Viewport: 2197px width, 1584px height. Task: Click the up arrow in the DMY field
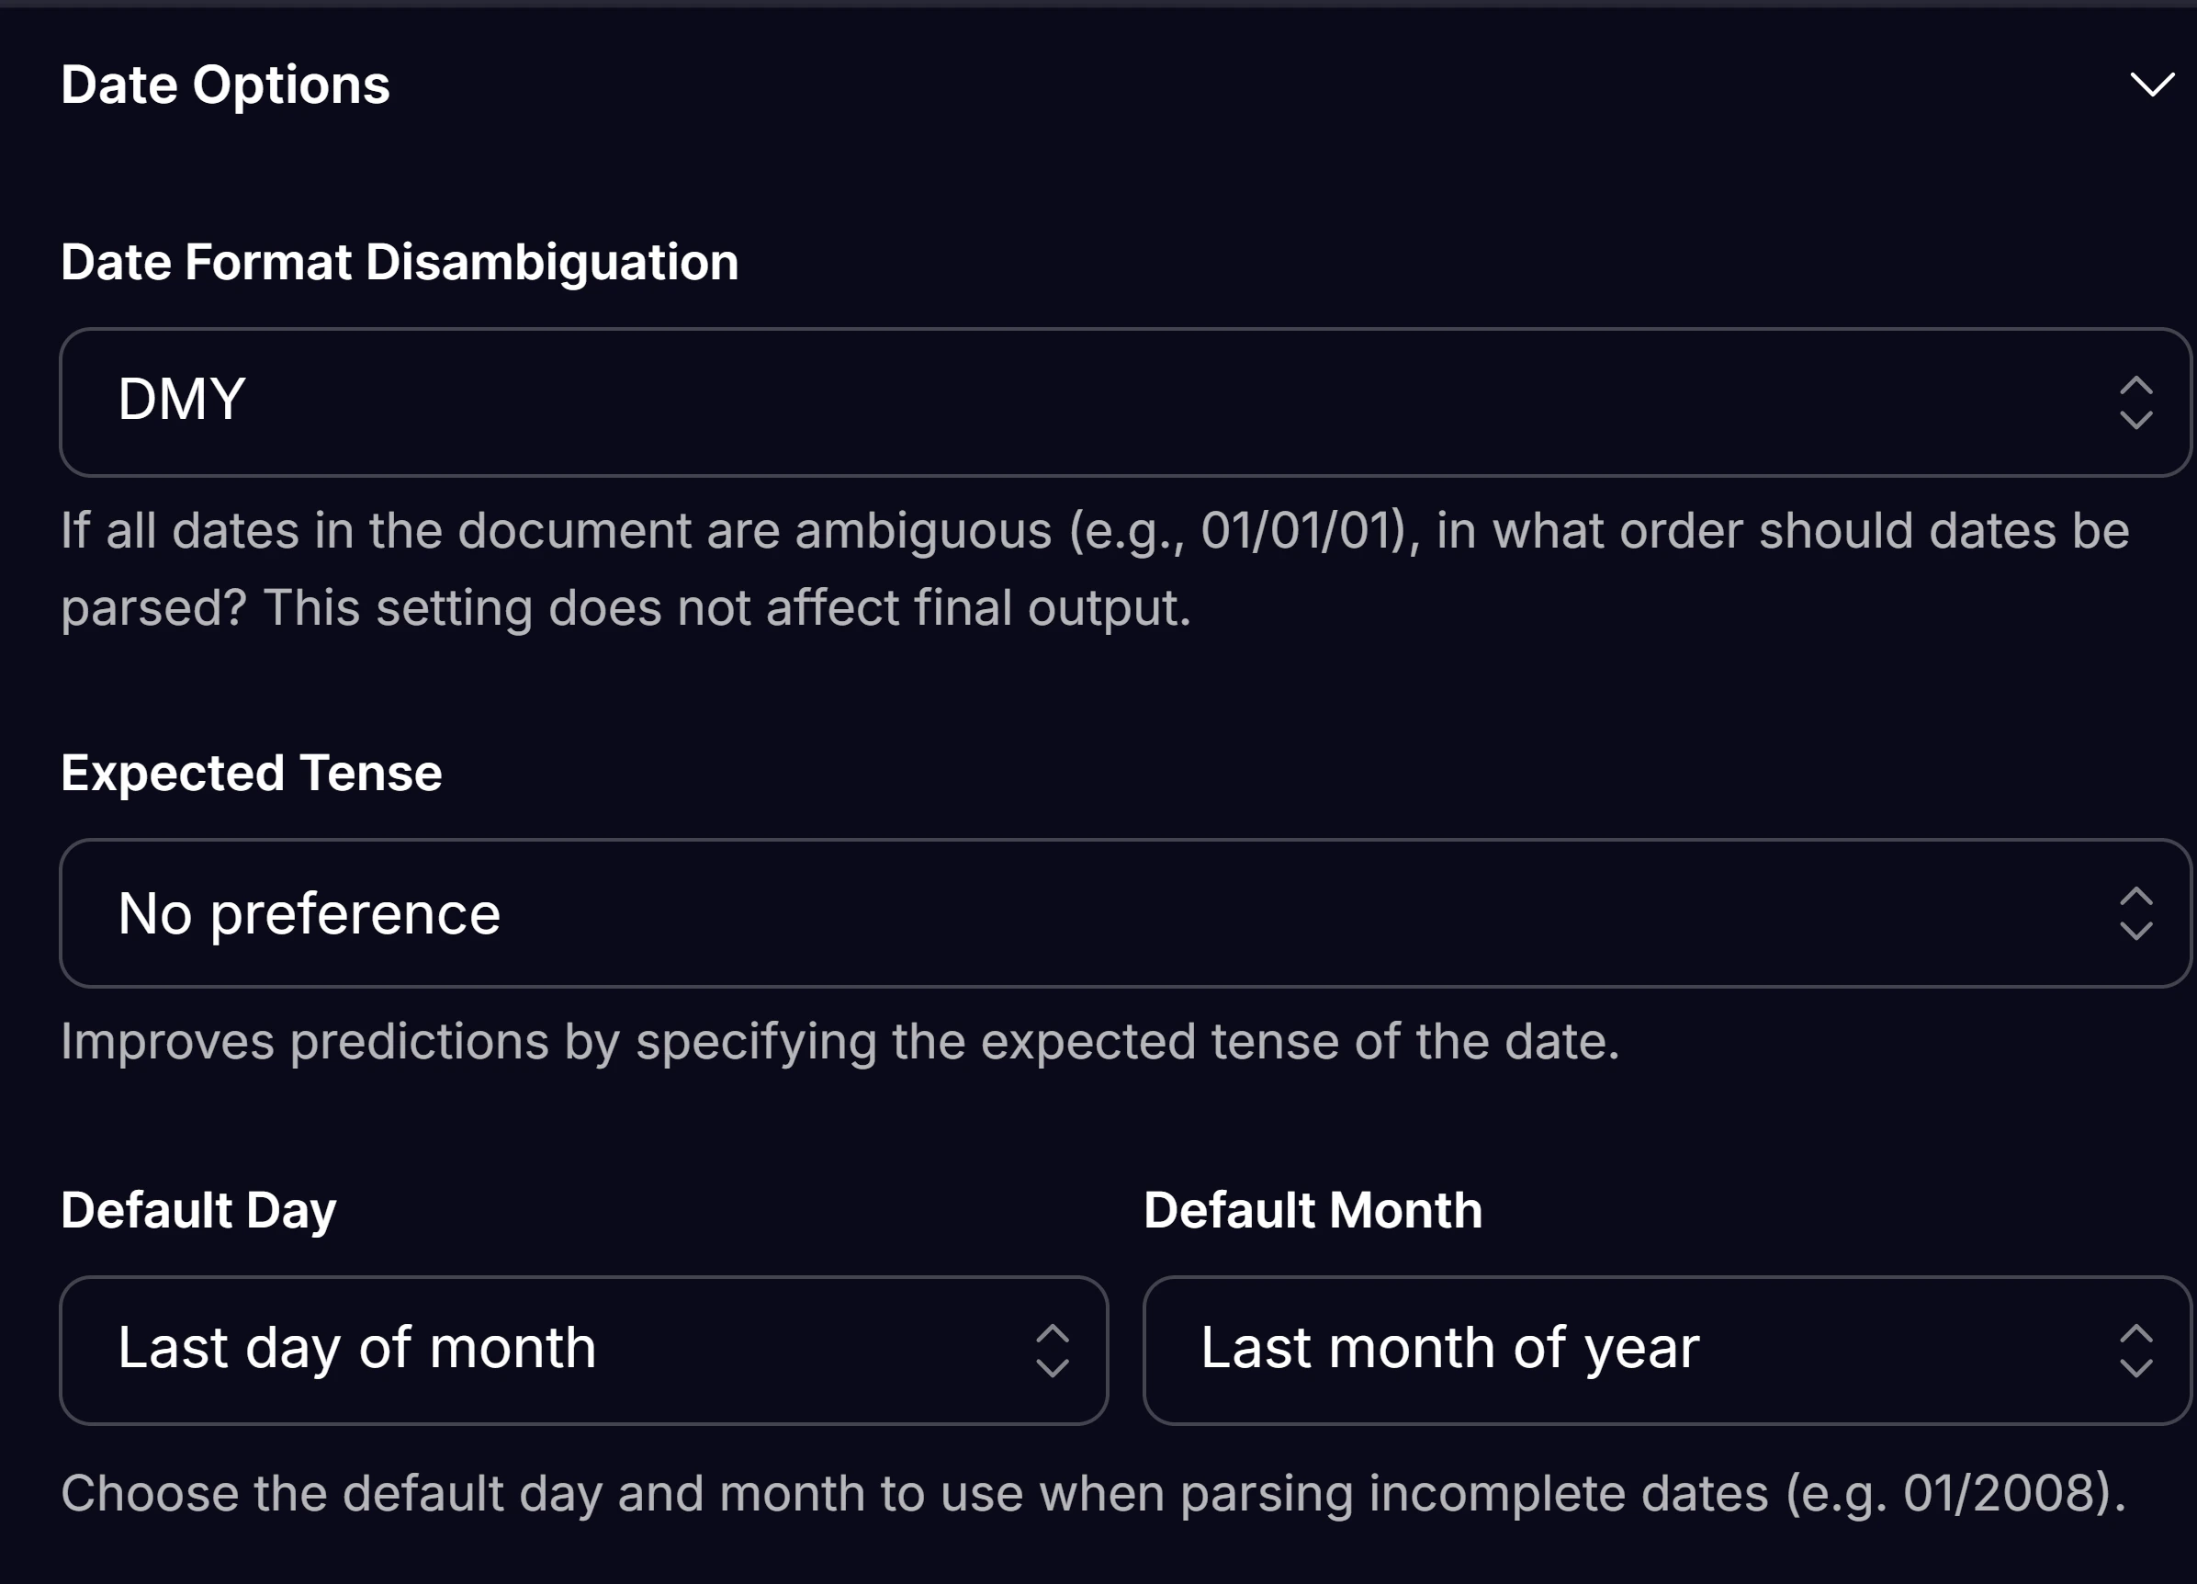coord(2137,386)
